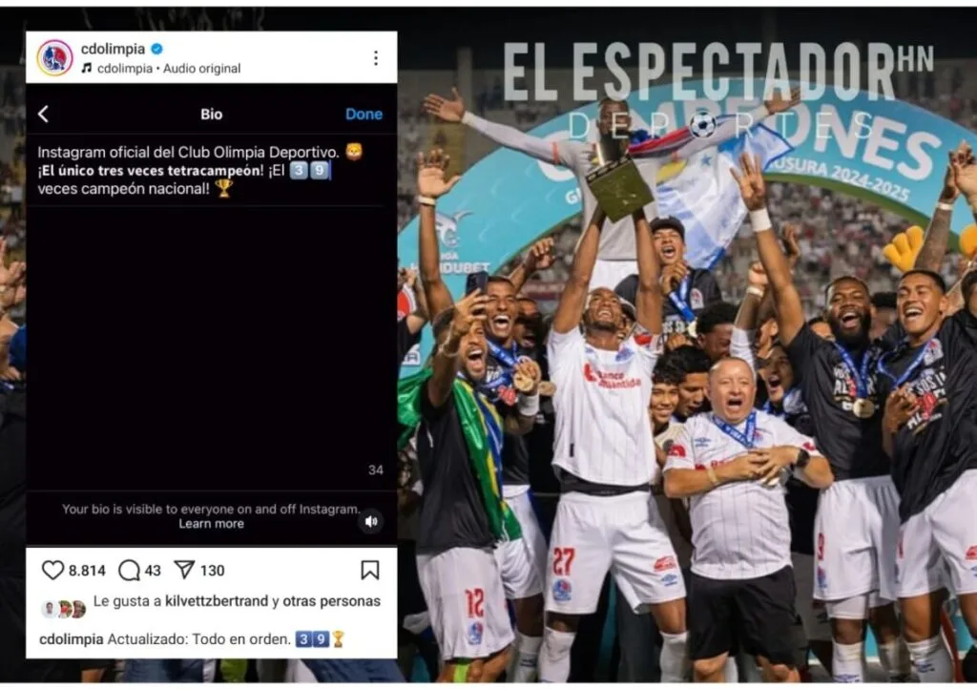The image size is (977, 689).
Task: Click the El Espectador HN logo
Action: click(718, 89)
